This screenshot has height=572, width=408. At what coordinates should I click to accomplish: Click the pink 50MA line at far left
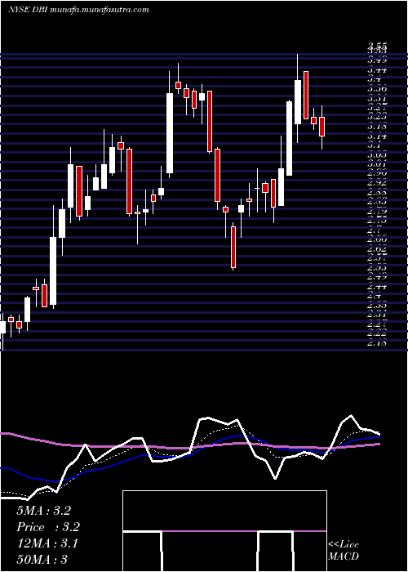15,436
